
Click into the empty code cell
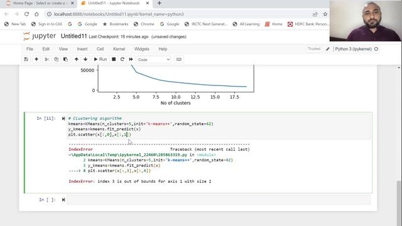click(219, 200)
